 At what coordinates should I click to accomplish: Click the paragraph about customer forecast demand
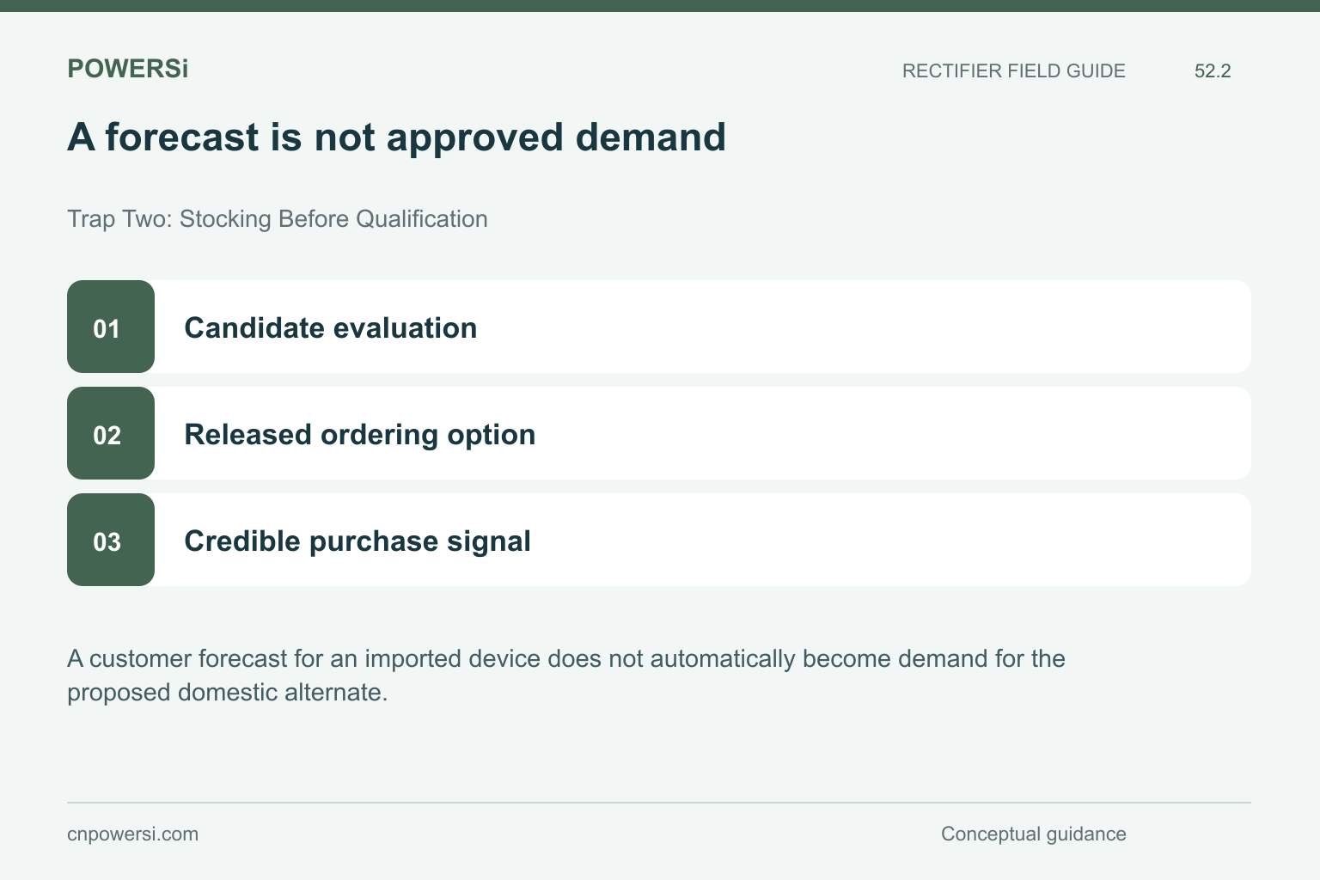(x=566, y=675)
